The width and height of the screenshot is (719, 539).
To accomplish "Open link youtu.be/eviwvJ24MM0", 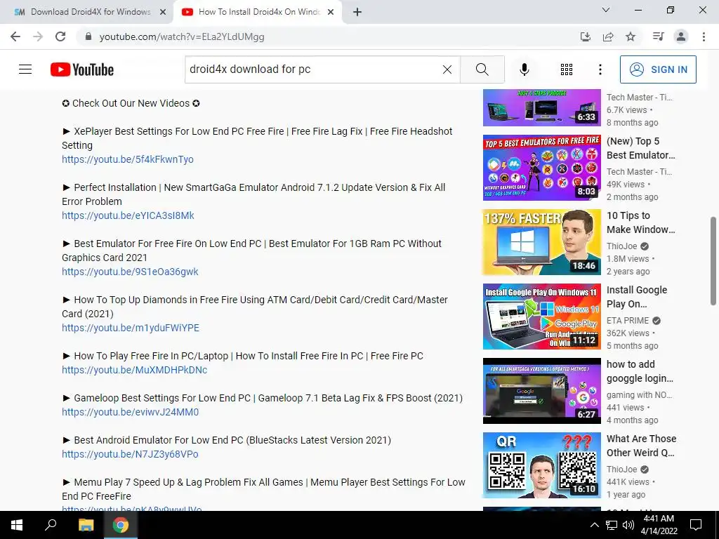I will [130, 412].
